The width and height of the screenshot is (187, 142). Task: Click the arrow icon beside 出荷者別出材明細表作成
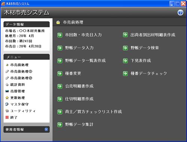tap(125, 35)
